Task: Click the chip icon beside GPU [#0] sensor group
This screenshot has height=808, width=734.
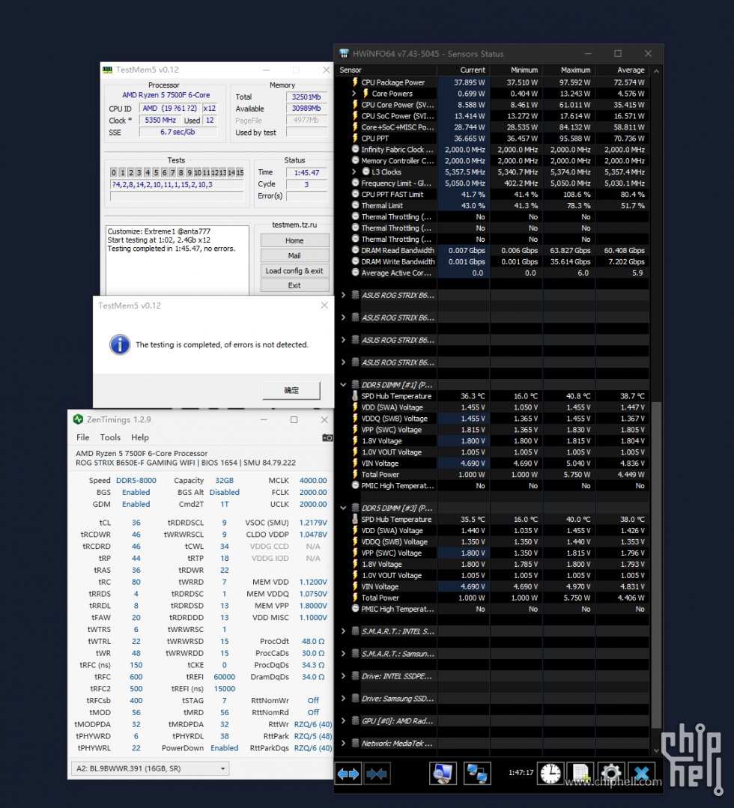Action: click(x=355, y=721)
